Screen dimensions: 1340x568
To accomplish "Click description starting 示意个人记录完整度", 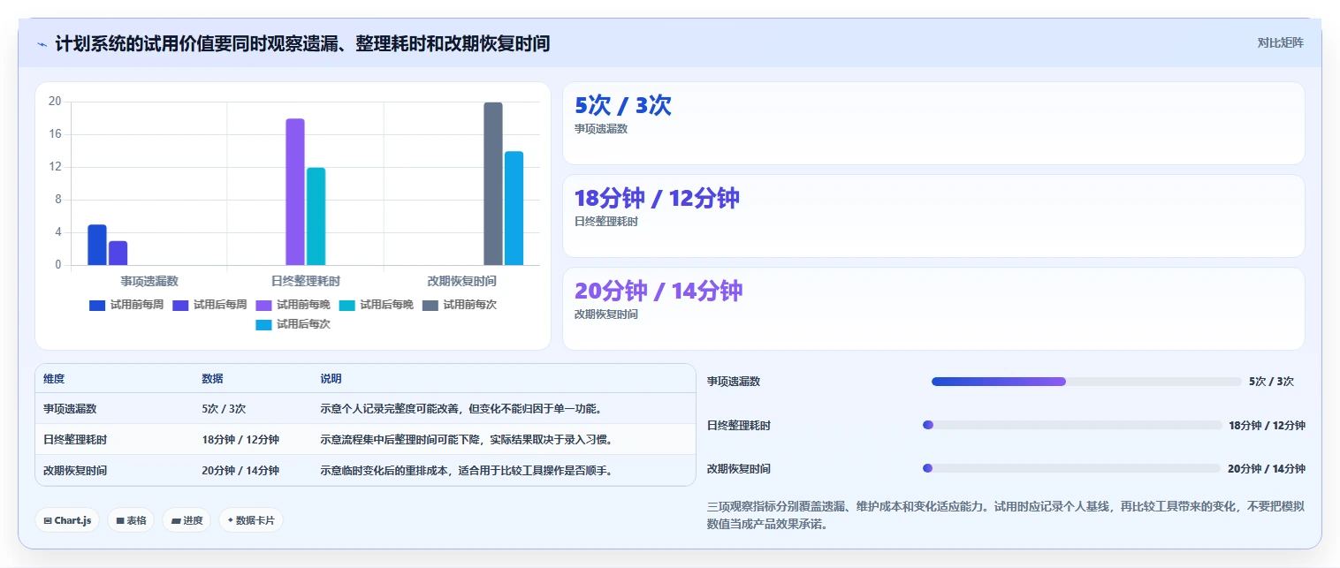I will (461, 409).
